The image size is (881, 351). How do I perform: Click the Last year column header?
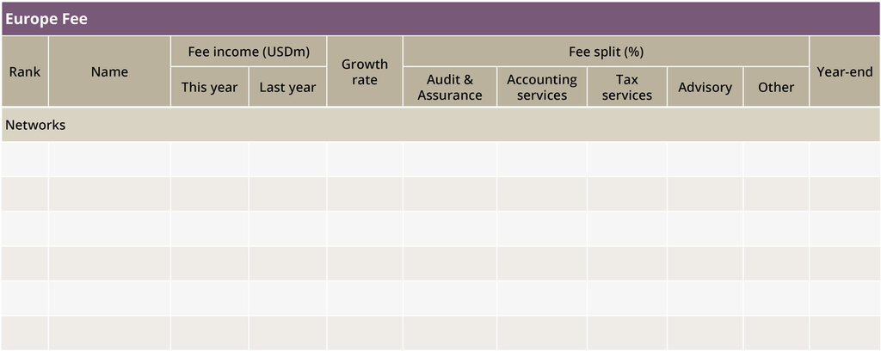click(287, 87)
